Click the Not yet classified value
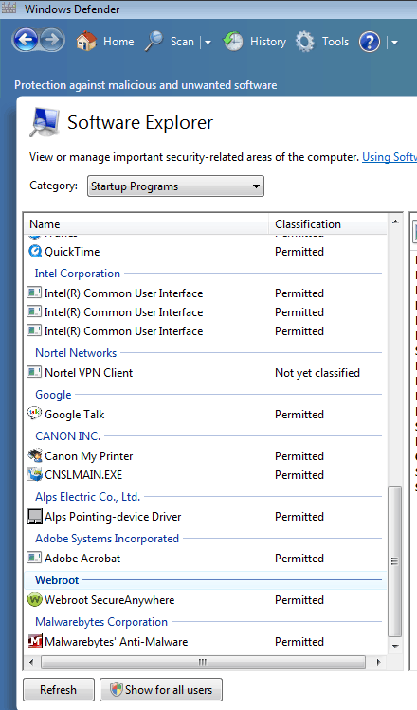417x710 pixels. click(317, 373)
